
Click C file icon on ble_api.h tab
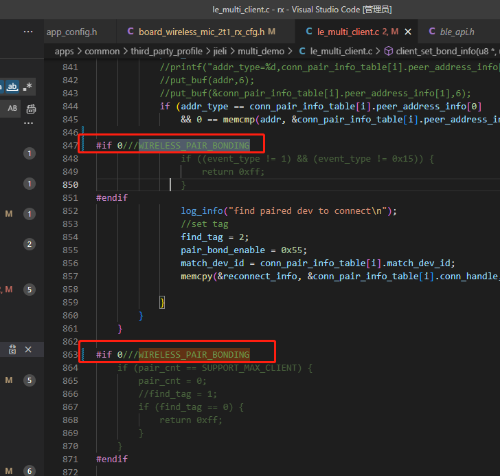pos(432,32)
